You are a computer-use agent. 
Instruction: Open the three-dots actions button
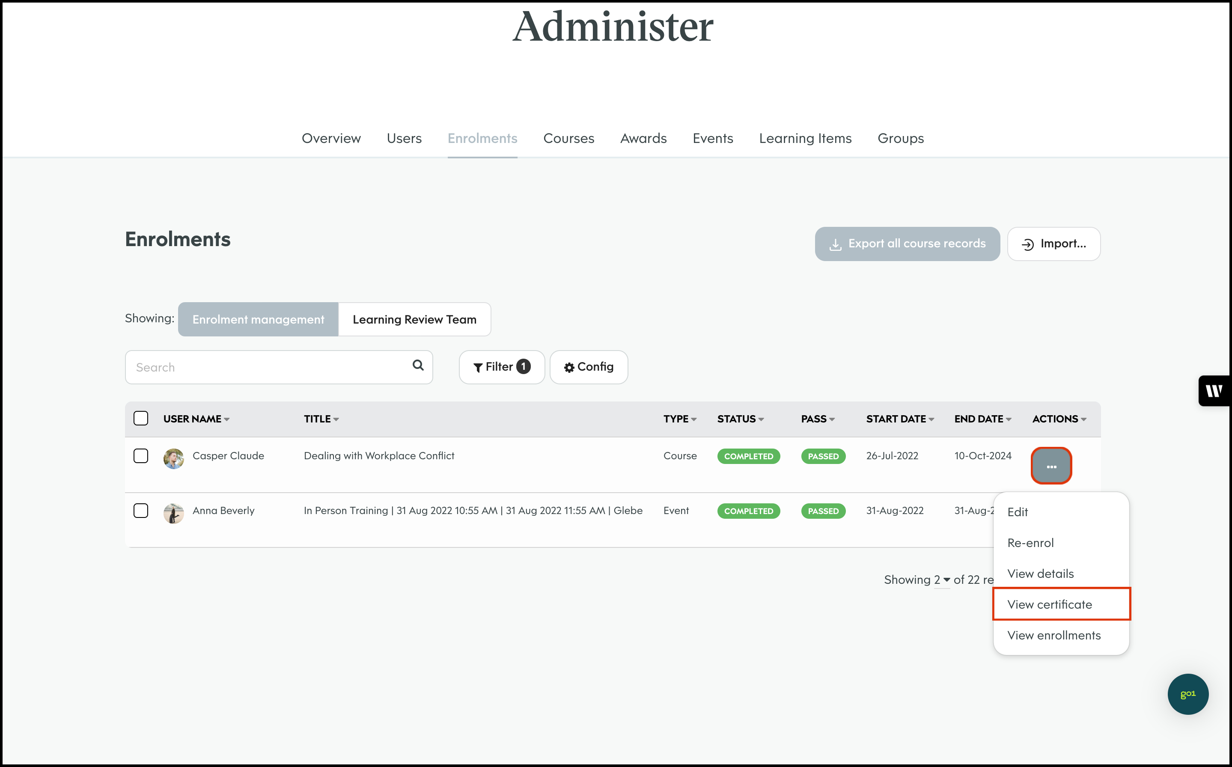1051,466
